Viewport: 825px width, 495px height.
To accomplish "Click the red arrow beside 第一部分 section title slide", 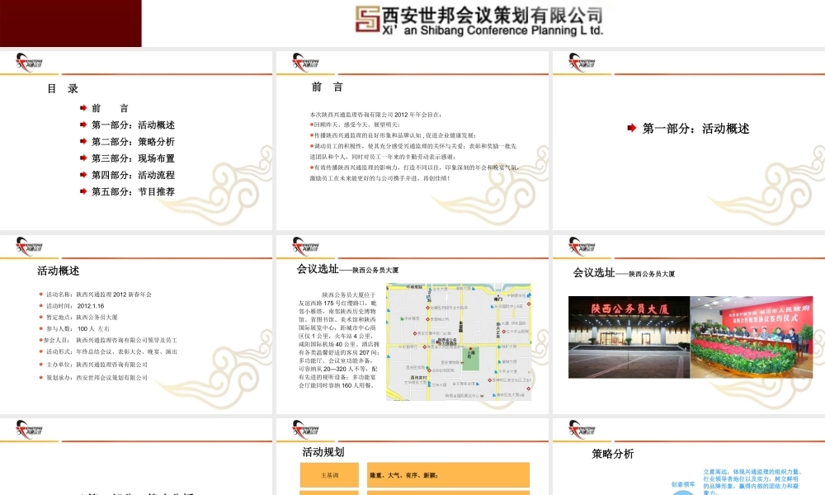I will (x=631, y=128).
